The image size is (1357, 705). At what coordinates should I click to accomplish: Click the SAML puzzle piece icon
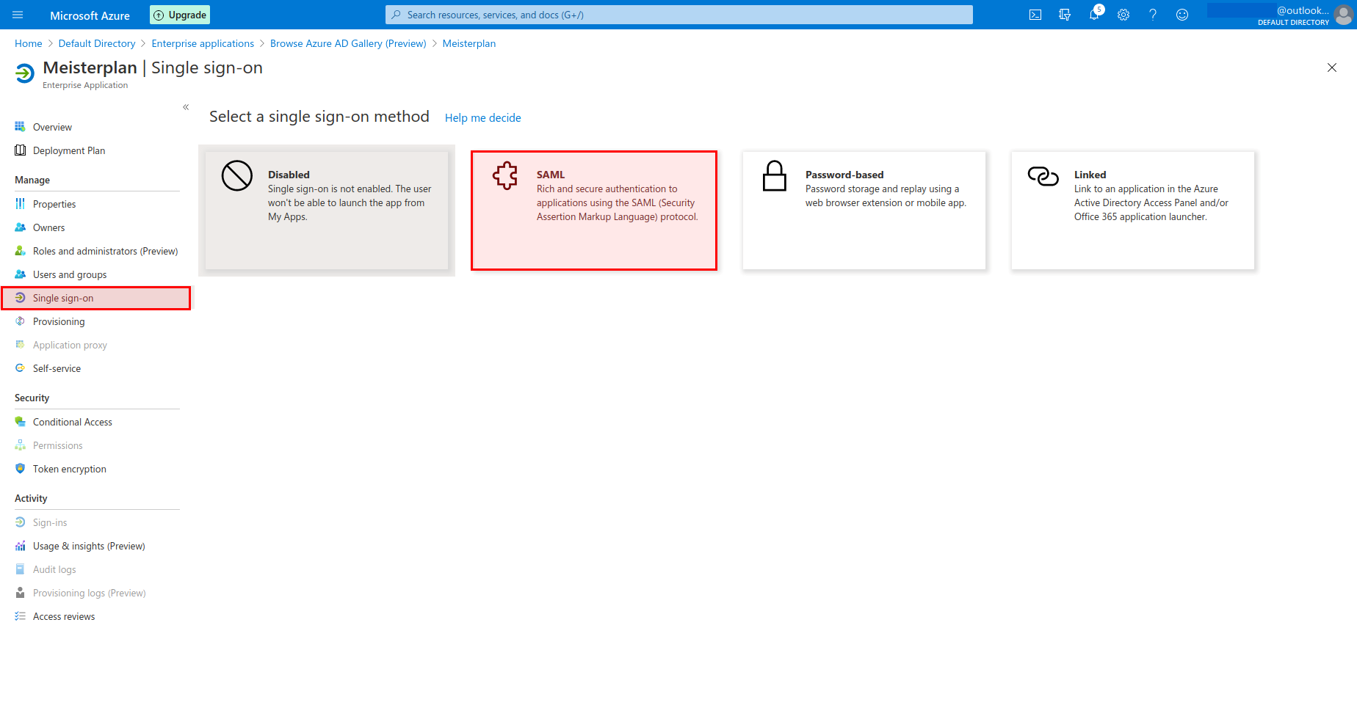[x=505, y=176]
